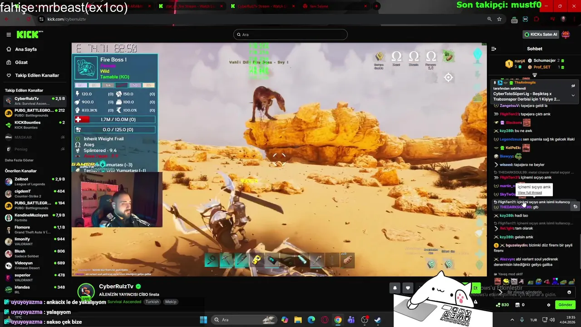Show hidden system tray icons
581x327 pixels.
click(x=512, y=320)
